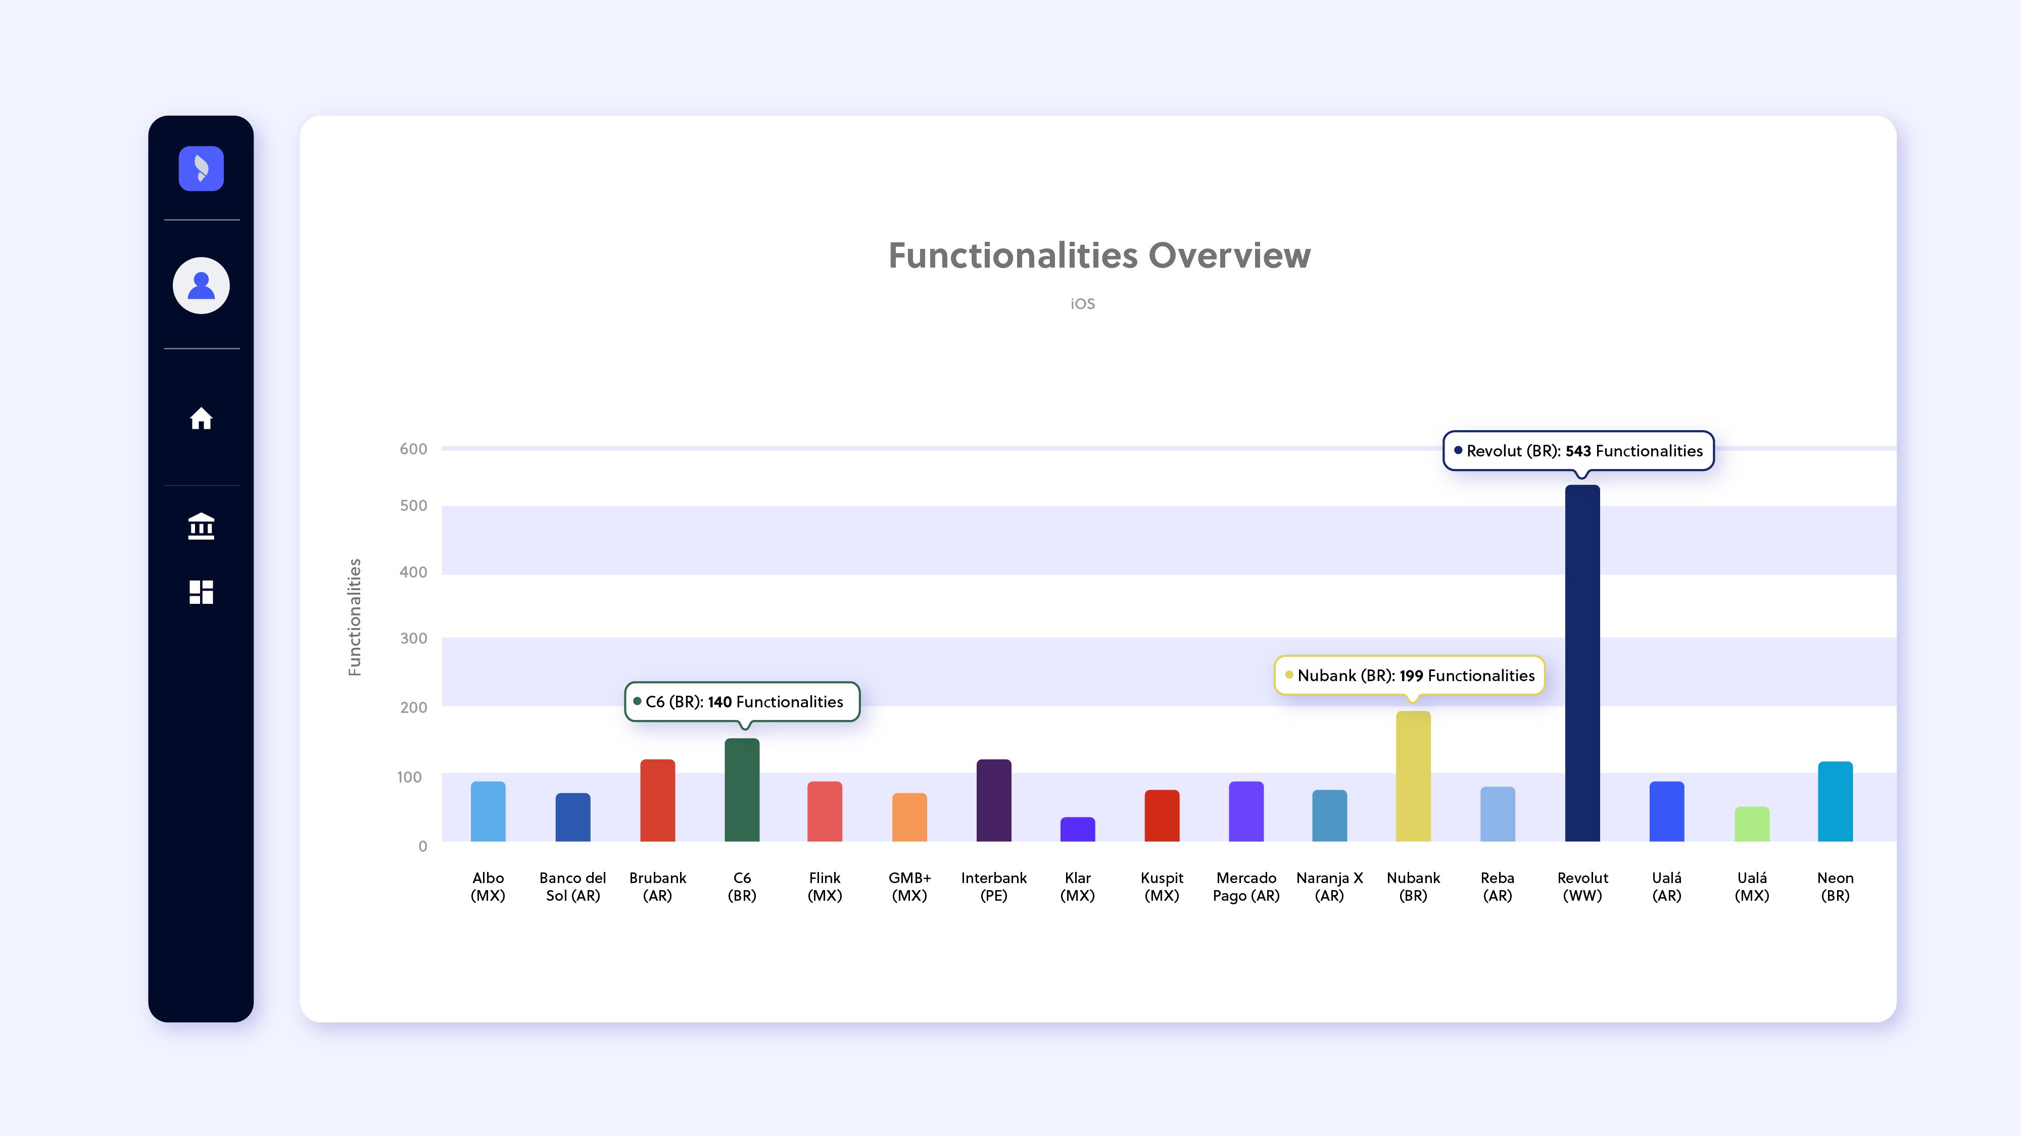Image resolution: width=2021 pixels, height=1136 pixels.
Task: Click the Revolut 543 Functionalities tooltip
Action: pyautogui.click(x=1578, y=451)
